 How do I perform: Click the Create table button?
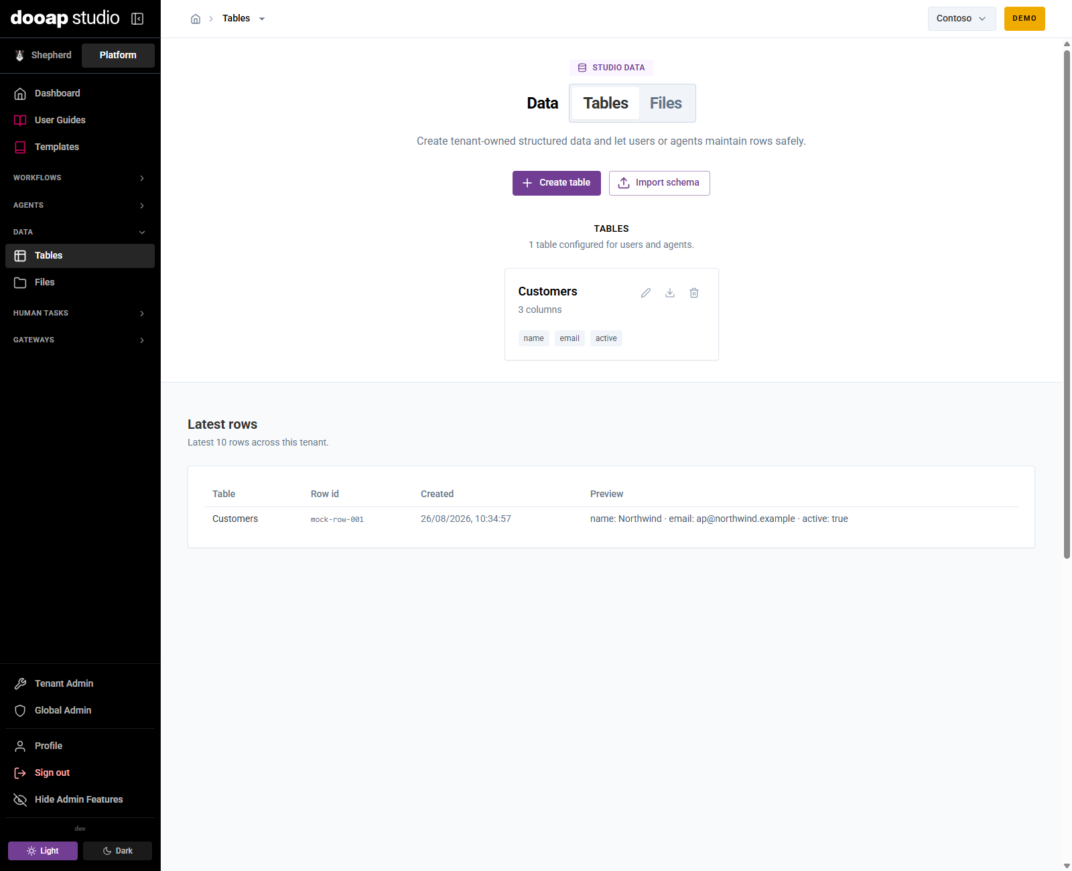point(557,183)
